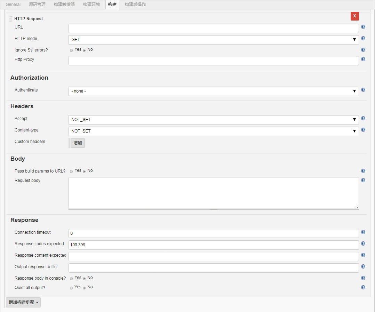
Task: Go to the 源码管理 tab
Action: pyautogui.click(x=37, y=4)
